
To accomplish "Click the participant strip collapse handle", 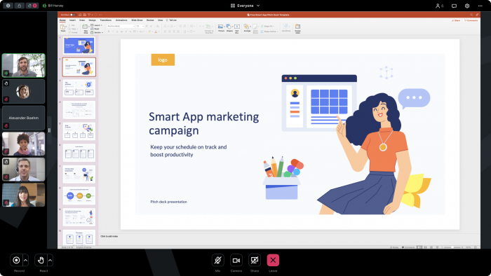I will (x=49, y=130).
